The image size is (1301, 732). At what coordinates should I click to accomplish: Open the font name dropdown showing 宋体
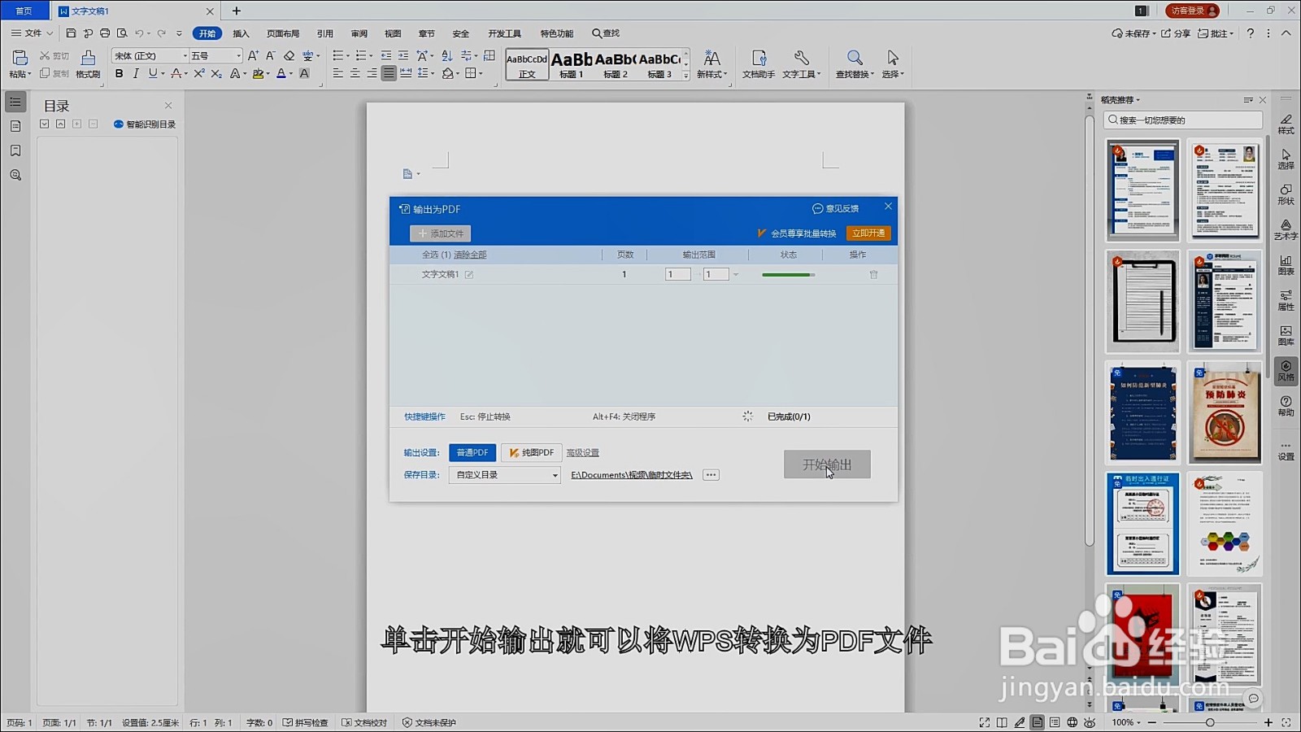185,55
